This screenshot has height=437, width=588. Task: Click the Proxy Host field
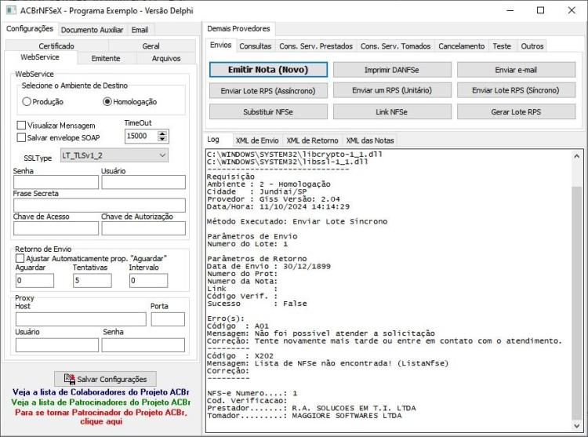(81, 319)
